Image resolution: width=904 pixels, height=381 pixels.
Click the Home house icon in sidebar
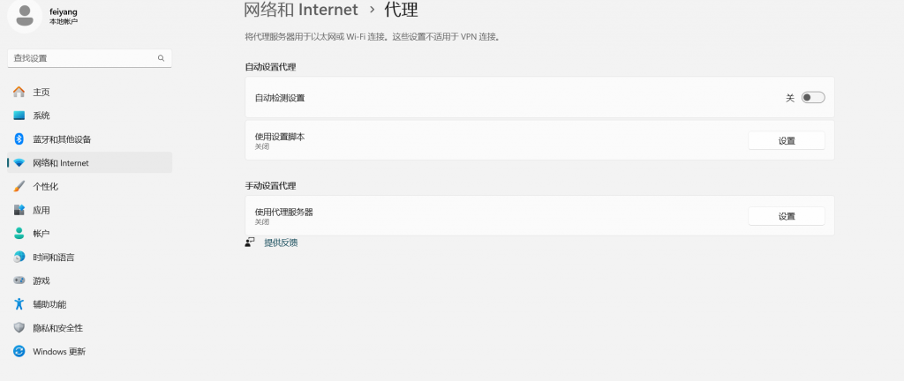click(19, 92)
